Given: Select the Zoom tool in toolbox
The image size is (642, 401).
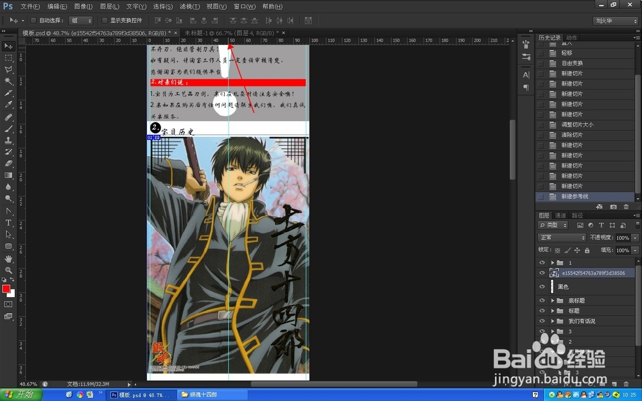Looking at the screenshot, I should coord(8,270).
